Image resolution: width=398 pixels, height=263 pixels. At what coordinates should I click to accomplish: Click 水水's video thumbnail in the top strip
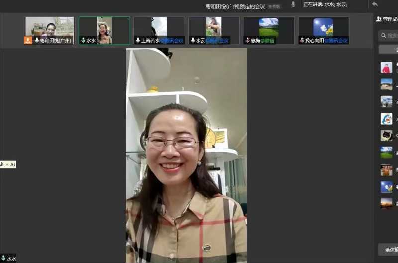pyautogui.click(x=104, y=30)
